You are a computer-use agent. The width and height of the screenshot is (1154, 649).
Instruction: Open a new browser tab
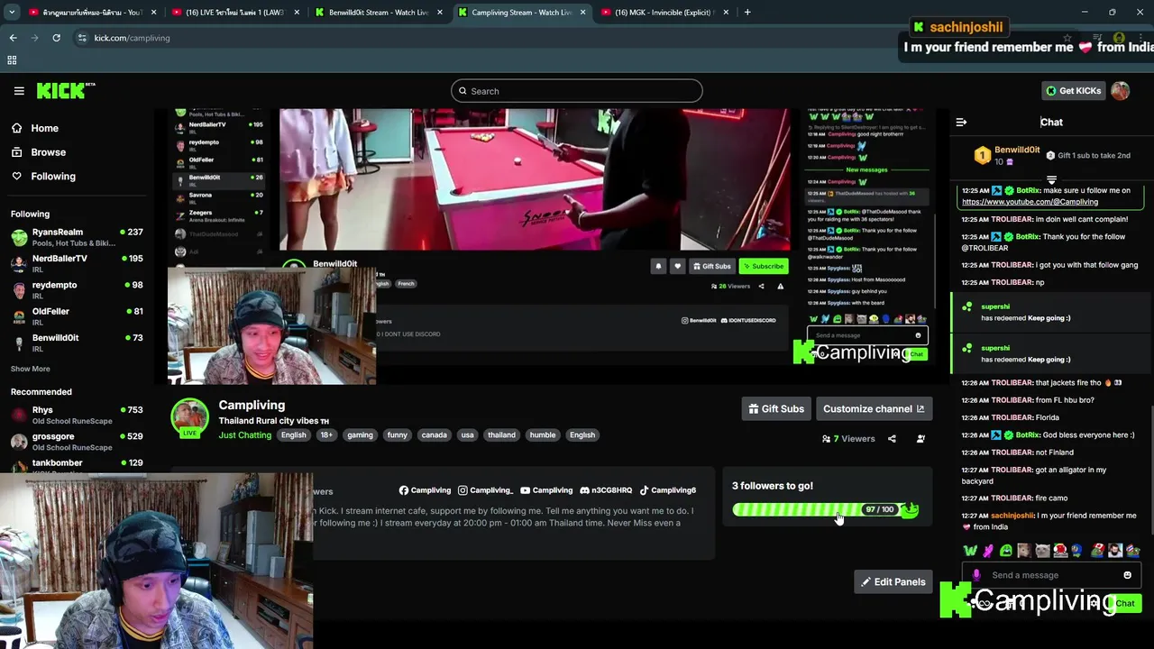[747, 13]
